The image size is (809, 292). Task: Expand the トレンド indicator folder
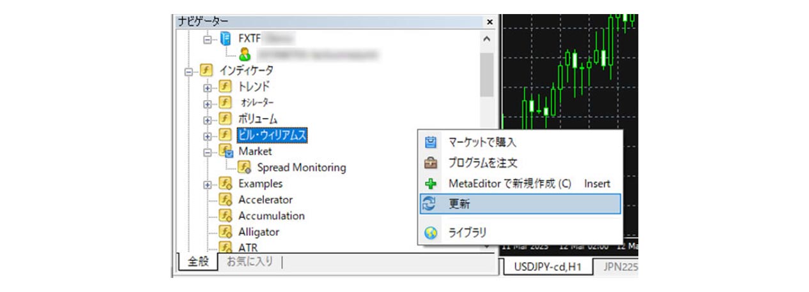tap(207, 87)
